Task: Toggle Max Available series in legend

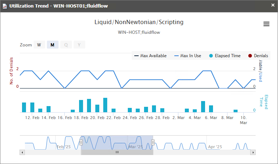Action: [150, 56]
